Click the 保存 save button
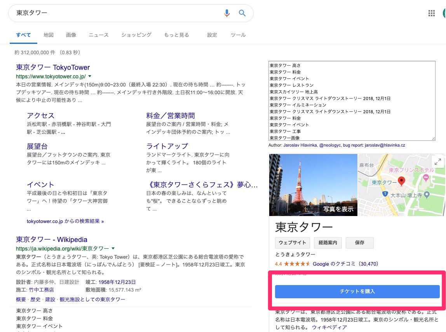Screen dimensions: 446x332 coord(359,242)
